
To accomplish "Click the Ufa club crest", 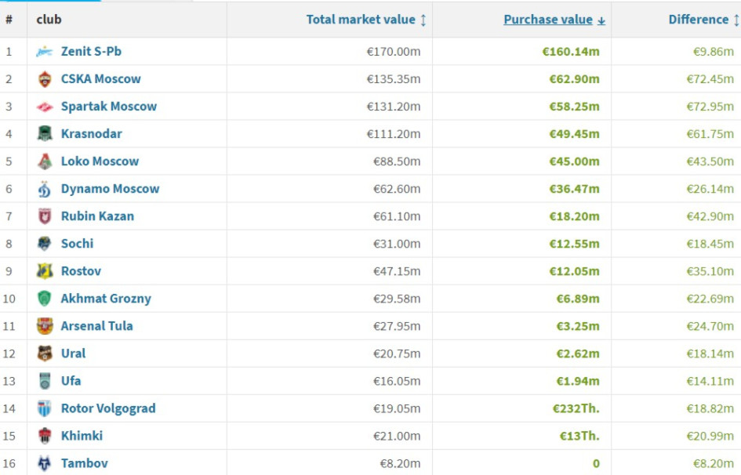I will point(45,381).
